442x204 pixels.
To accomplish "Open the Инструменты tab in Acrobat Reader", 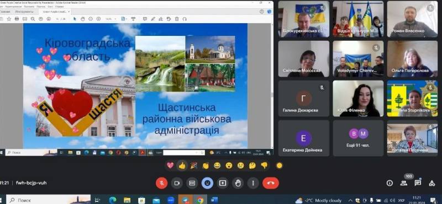I will pyautogui.click(x=24, y=12).
